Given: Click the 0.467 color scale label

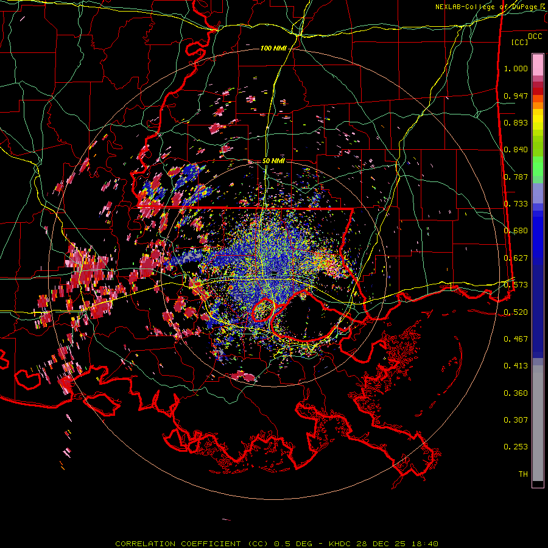Looking at the screenshot, I should pos(516,339).
